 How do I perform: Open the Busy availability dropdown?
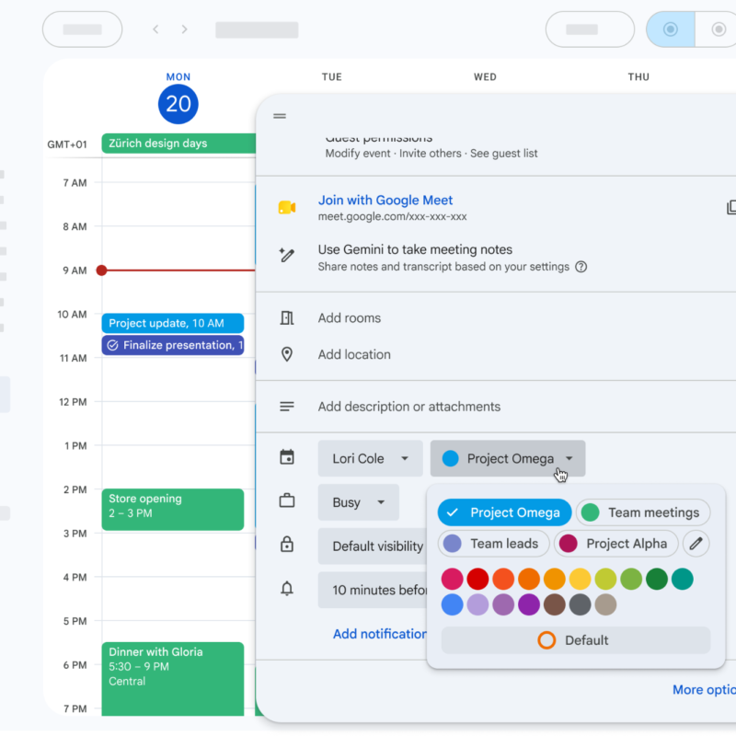(359, 502)
